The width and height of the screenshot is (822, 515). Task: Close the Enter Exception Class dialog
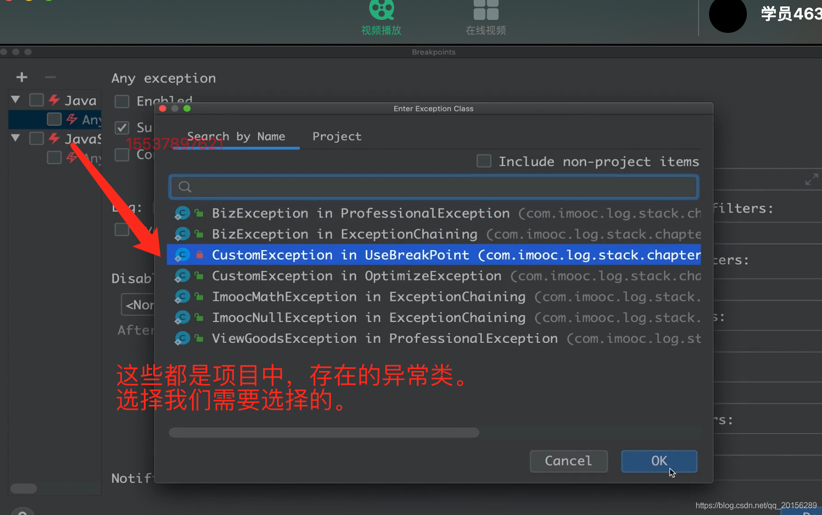click(163, 109)
